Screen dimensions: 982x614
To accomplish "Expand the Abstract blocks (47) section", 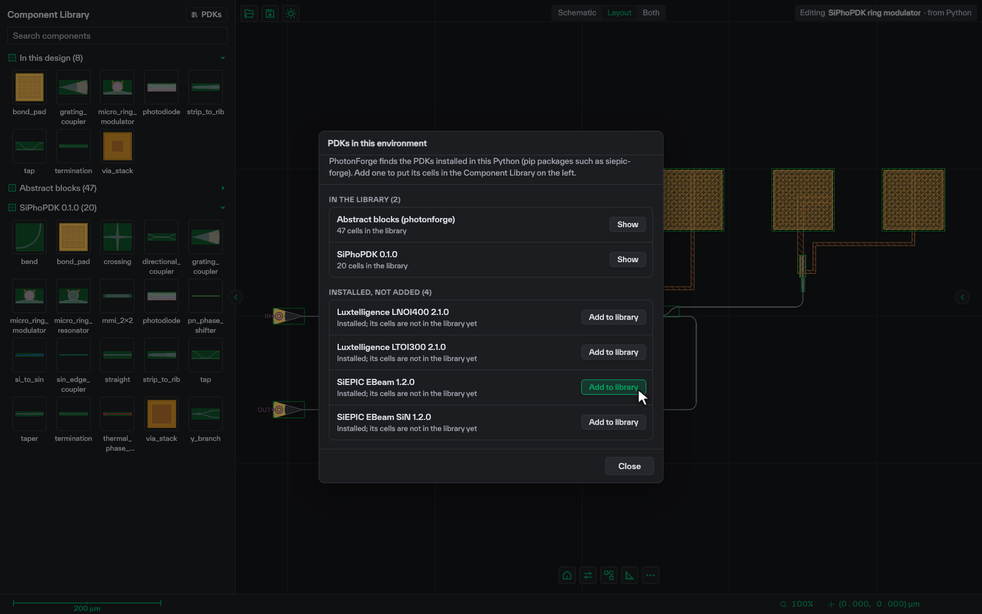I will pyautogui.click(x=223, y=188).
